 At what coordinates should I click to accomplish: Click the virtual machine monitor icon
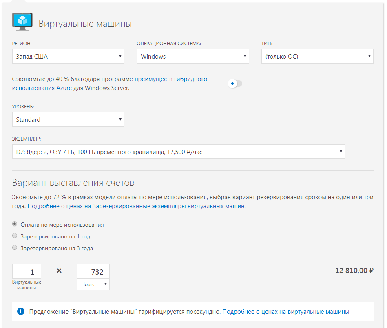coord(22,22)
